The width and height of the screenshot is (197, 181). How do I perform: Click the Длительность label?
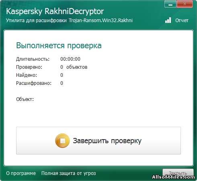click(33, 59)
